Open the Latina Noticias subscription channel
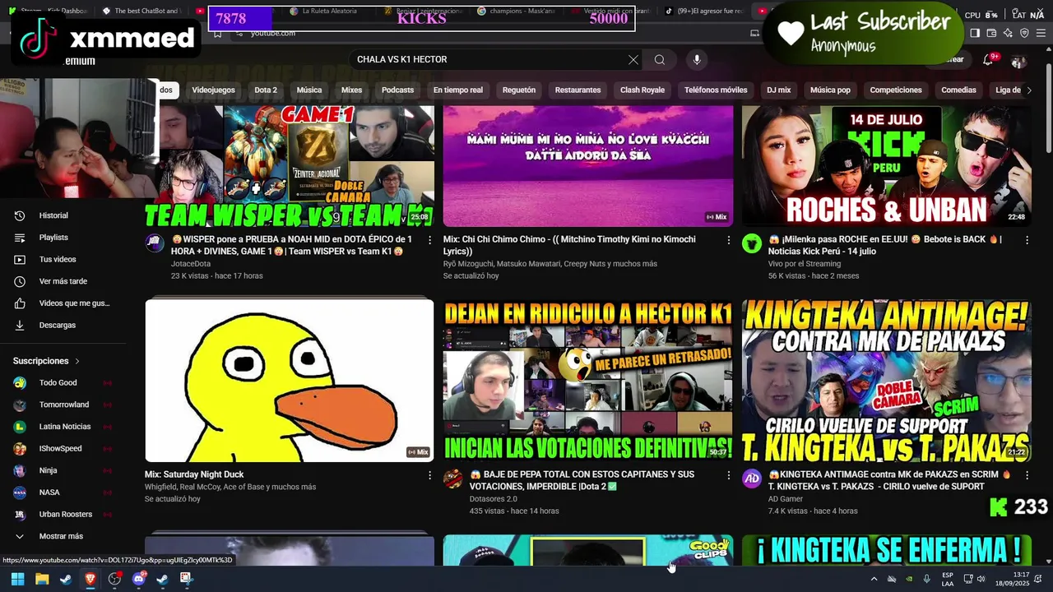Screen dimensions: 1053x592 [63, 427]
